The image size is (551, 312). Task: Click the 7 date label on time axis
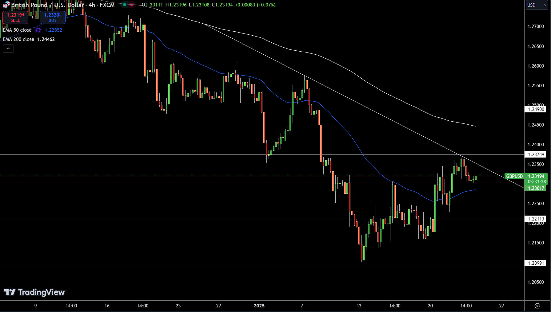302,306
